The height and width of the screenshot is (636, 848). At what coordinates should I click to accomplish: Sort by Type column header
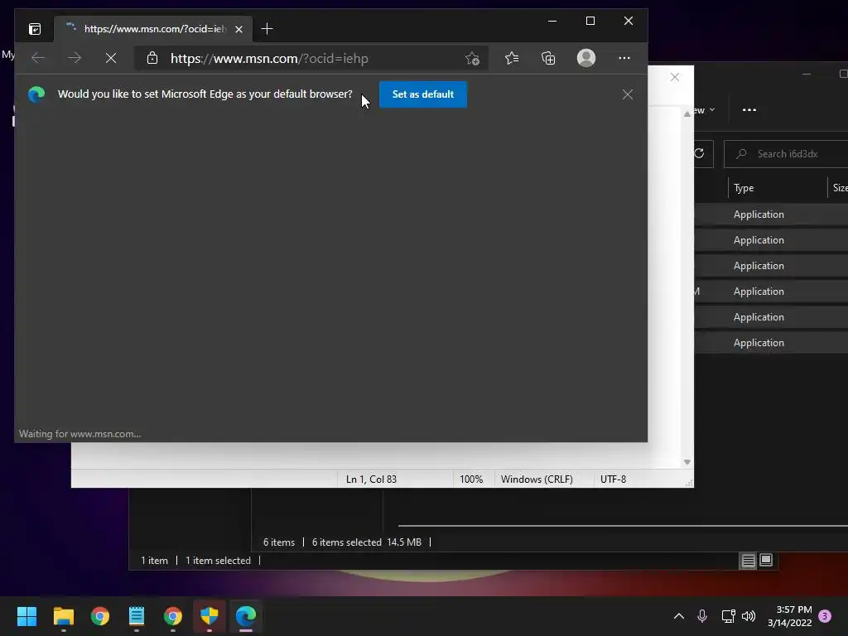pyautogui.click(x=744, y=188)
